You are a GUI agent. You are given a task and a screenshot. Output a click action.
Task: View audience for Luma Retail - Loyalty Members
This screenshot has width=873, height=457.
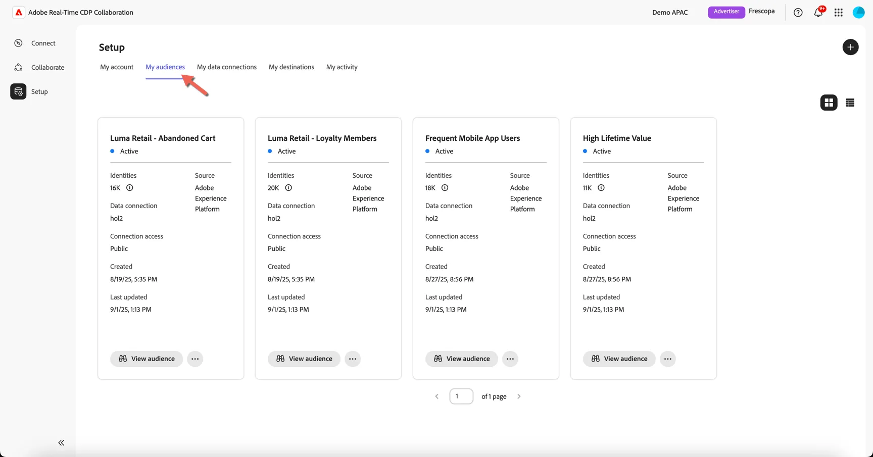(304, 359)
